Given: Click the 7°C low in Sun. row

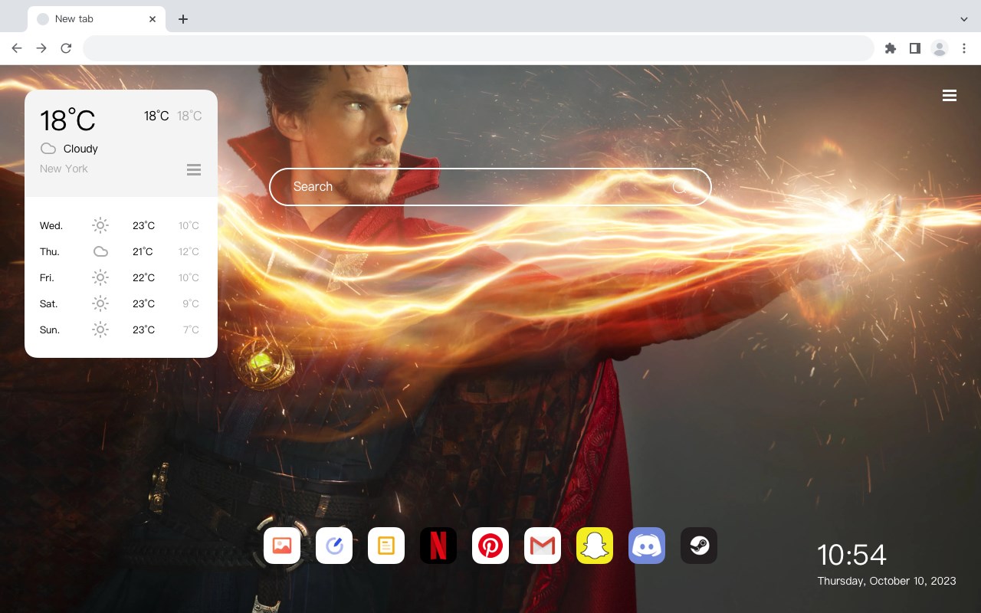Looking at the screenshot, I should pos(191,329).
